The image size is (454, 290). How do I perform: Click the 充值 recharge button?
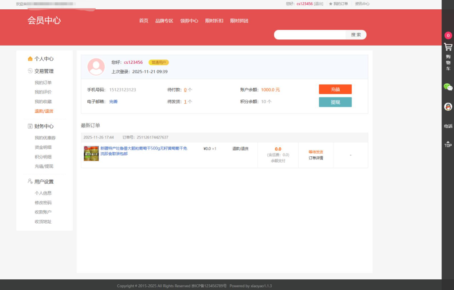pyautogui.click(x=335, y=89)
